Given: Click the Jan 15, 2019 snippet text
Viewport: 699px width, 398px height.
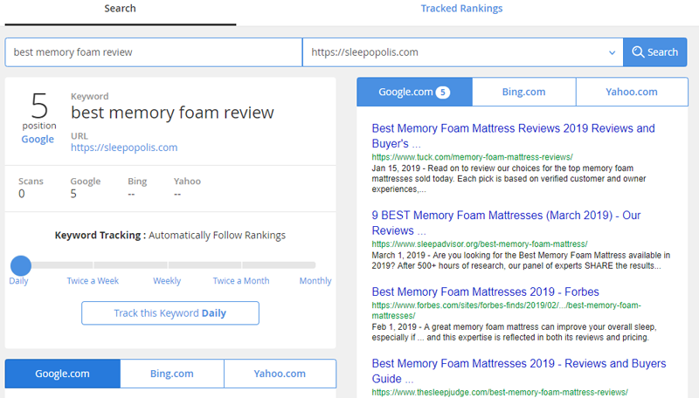Looking at the screenshot, I should [x=509, y=179].
